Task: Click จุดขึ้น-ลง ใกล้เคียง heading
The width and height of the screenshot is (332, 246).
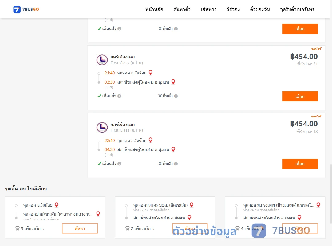Action: pyautogui.click(x=26, y=188)
